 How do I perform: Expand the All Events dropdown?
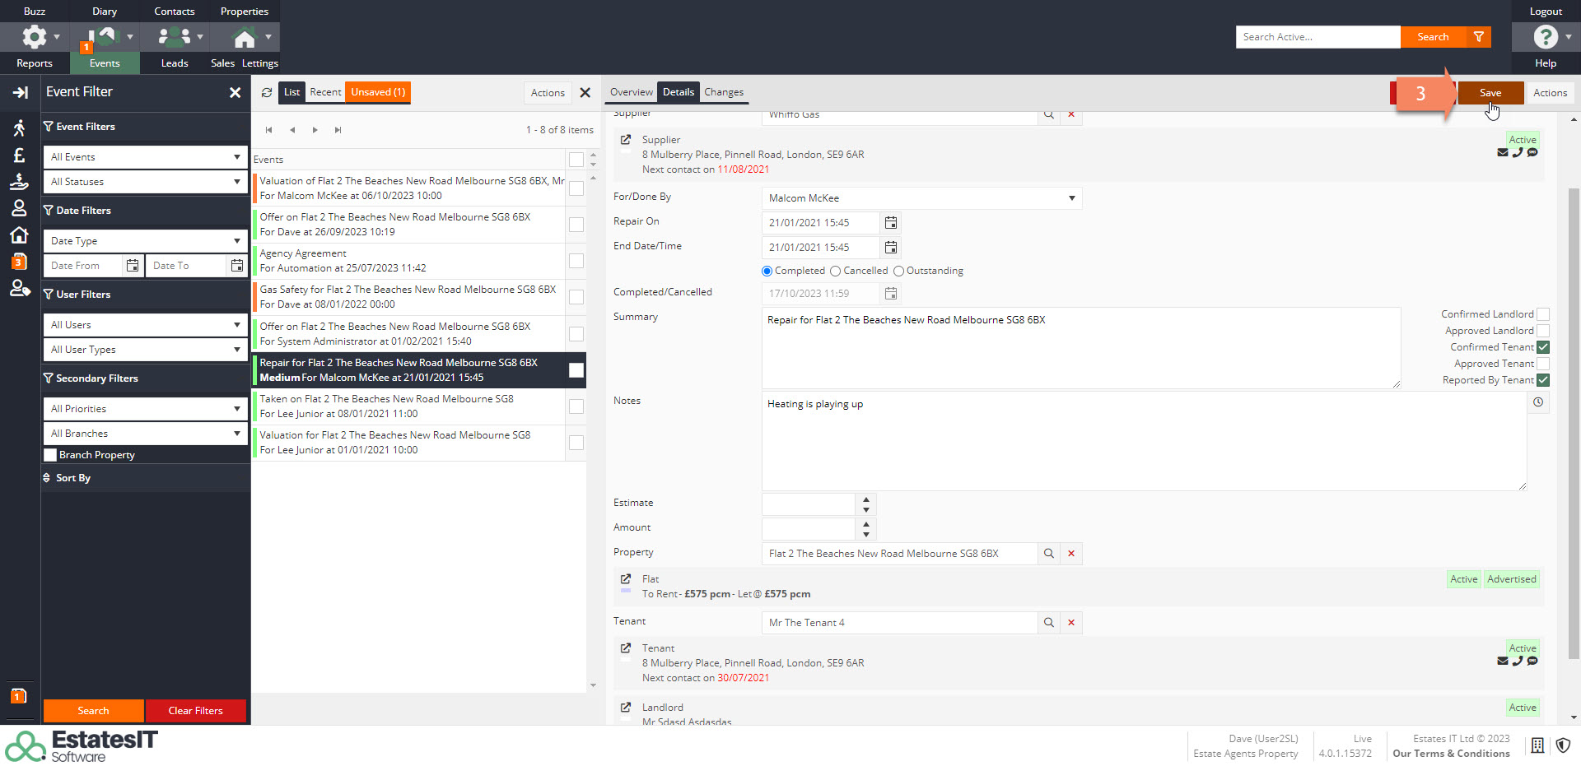pos(145,157)
